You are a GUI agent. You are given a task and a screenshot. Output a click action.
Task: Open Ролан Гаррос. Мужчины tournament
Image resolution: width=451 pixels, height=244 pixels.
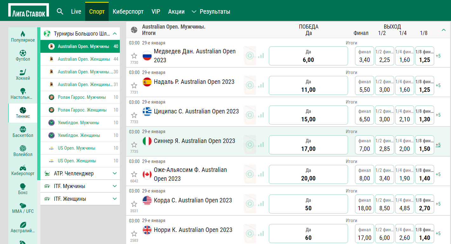[80, 97]
